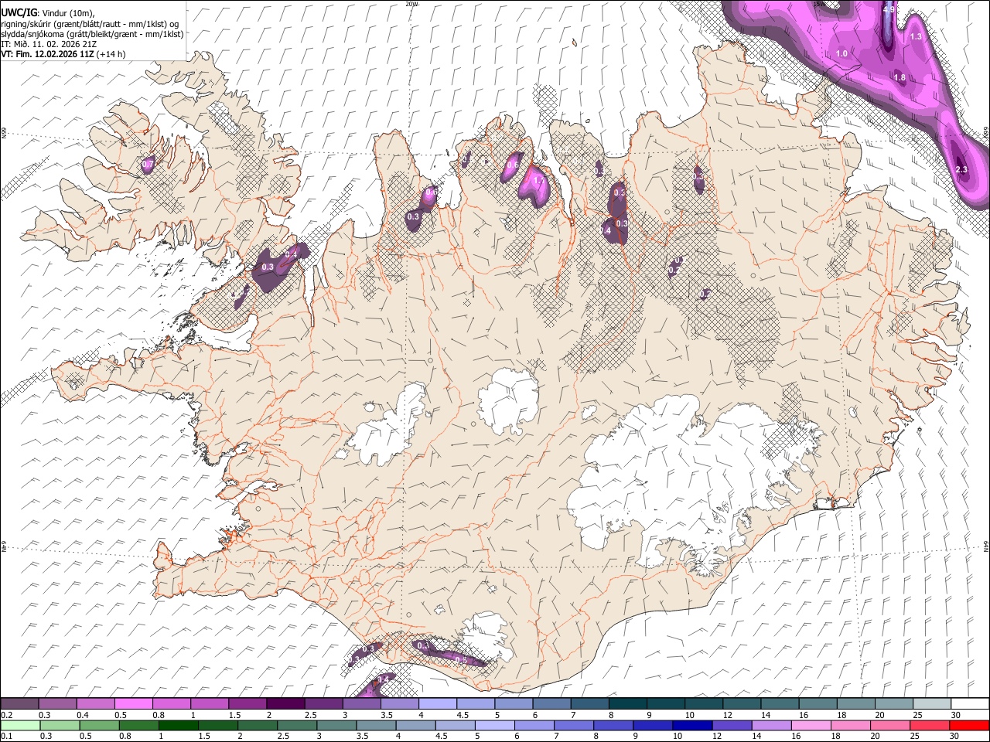
Task: Click the "VT: Fim. 12.02.2026 11Z" valid time
Action: click(47, 54)
